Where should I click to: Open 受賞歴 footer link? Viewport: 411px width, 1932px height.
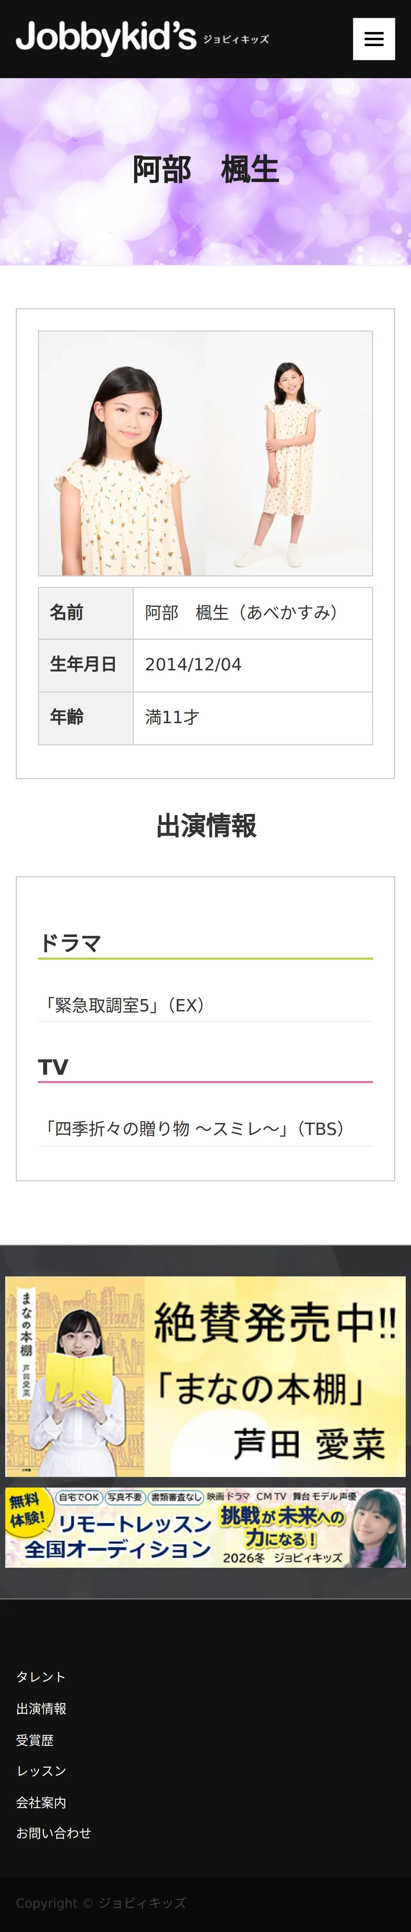(35, 1739)
